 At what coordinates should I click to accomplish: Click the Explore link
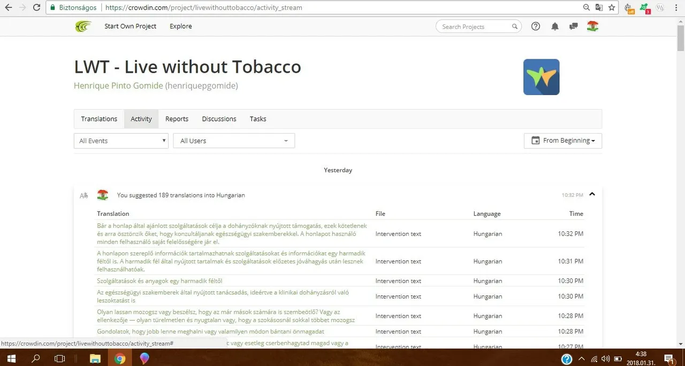(181, 26)
